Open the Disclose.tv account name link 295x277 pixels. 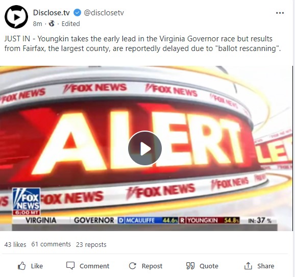tap(52, 13)
